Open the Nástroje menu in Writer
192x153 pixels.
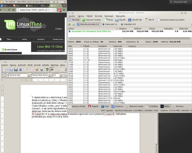tap(55, 65)
